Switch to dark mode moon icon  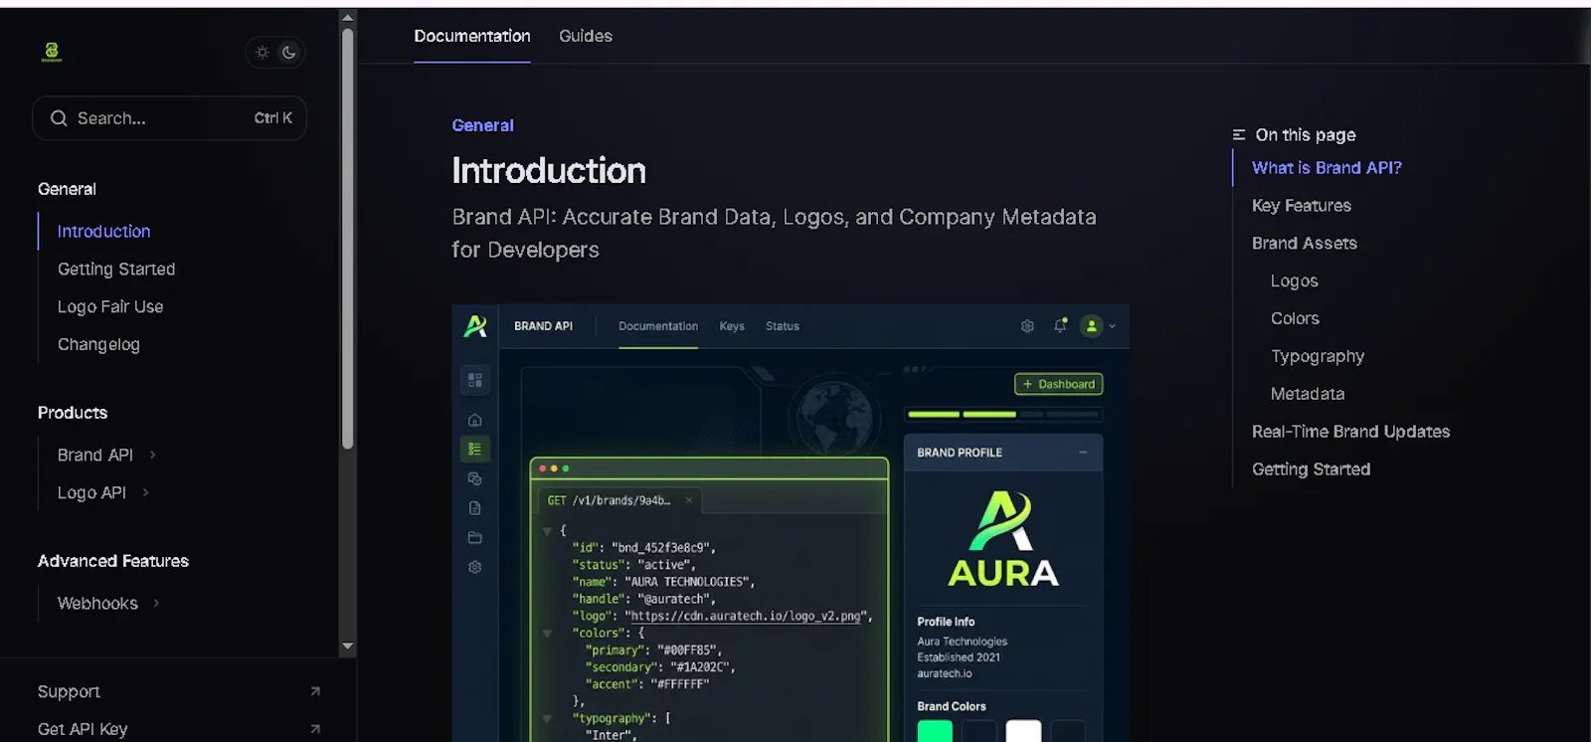click(289, 53)
